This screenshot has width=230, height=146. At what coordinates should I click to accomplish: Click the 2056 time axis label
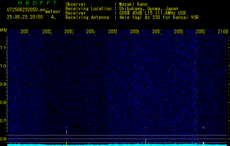click(x=135, y=31)
